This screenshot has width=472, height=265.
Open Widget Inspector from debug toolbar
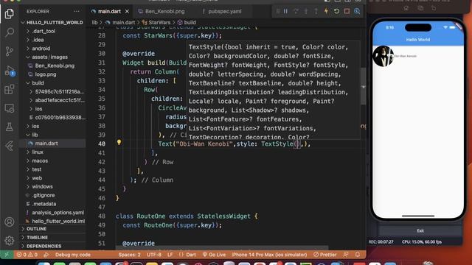(357, 11)
